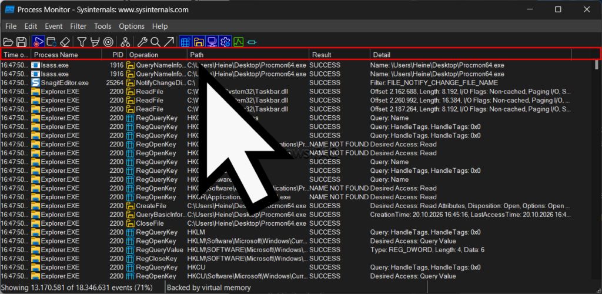This screenshot has height=294, width=602.
Task: Open the Help menu
Action: click(160, 26)
